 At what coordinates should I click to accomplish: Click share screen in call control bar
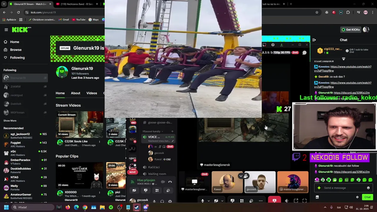point(232,201)
